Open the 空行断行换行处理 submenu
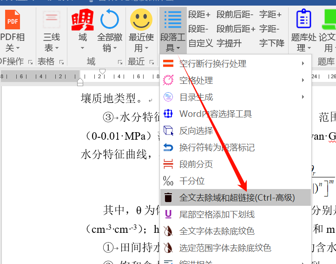Screen dimensions: 336x264 (235, 63)
